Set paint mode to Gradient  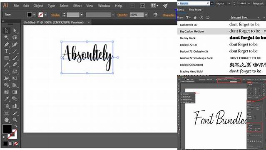11,144
